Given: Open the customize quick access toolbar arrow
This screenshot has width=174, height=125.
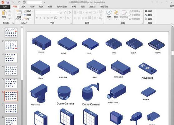Looking at the screenshot, I should pos(44,2).
